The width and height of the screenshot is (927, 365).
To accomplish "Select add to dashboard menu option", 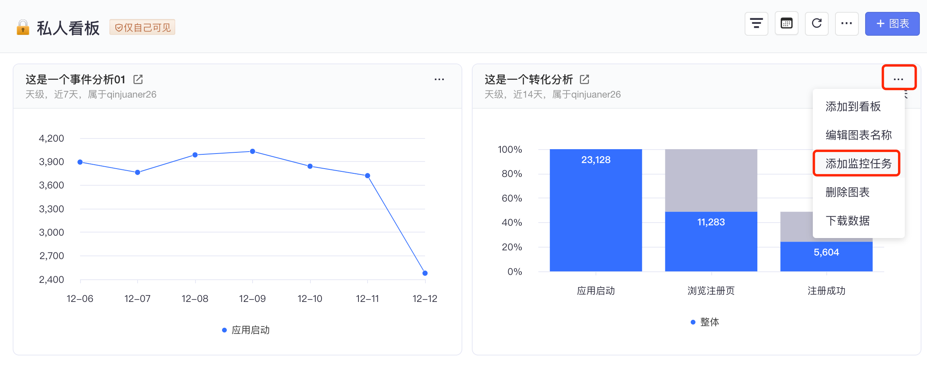I will pyautogui.click(x=853, y=106).
